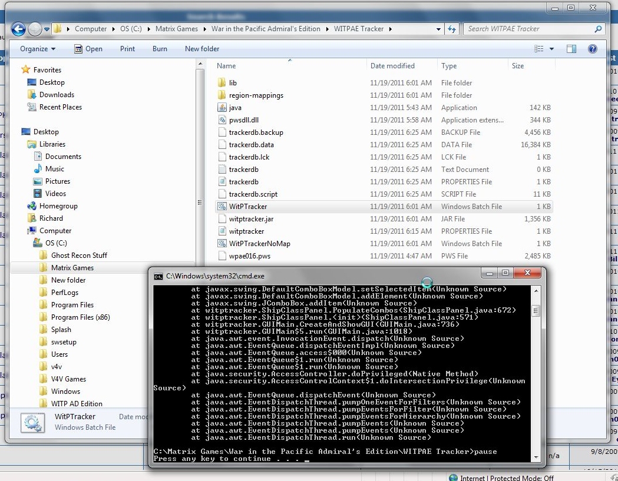The image size is (618, 481).
Task: Toggle the preview pane icon
Action: click(x=571, y=49)
